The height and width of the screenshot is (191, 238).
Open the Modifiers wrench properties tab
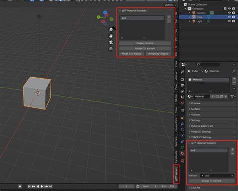[182, 124]
